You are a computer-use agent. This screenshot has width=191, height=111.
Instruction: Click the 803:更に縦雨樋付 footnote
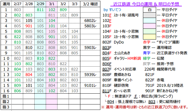[x=164, y=102]
